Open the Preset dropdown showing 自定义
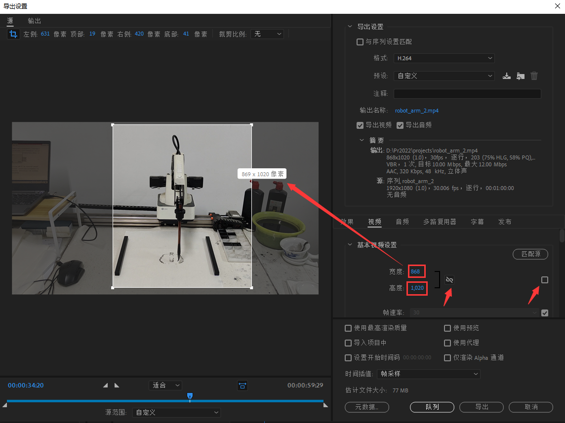Viewport: 565px width, 423px height. pyautogui.click(x=444, y=76)
